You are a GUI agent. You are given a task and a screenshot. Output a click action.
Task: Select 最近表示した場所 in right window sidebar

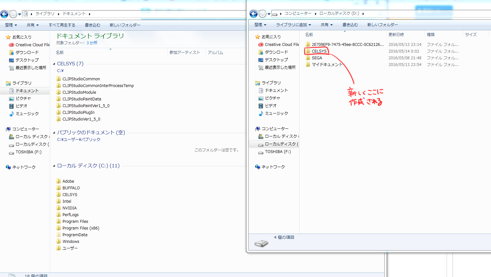(277, 68)
